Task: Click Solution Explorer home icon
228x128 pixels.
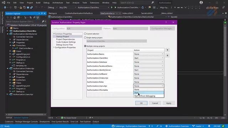Action: pyautogui.click(x=15, y=17)
